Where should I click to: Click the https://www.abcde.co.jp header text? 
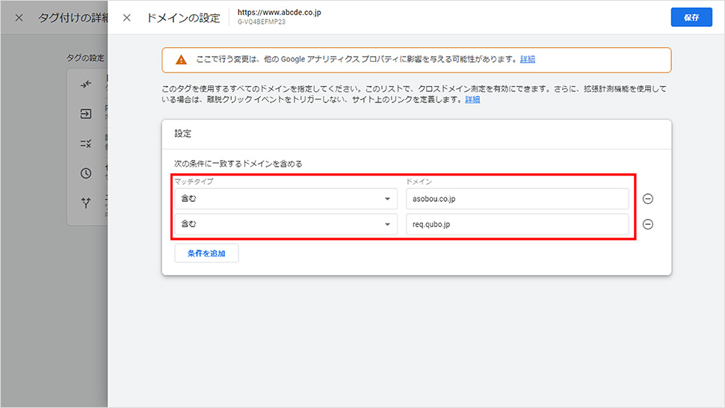click(280, 13)
